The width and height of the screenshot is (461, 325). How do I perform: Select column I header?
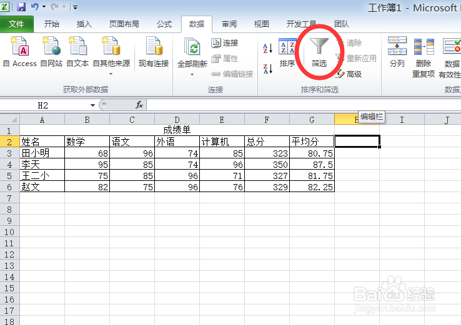[402, 120]
